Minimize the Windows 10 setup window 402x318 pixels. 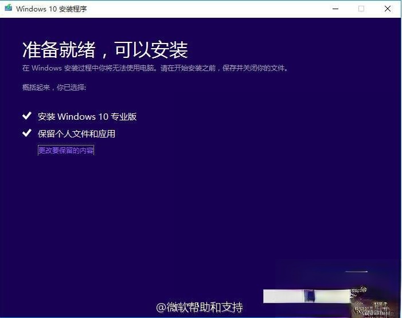tap(335, 9)
